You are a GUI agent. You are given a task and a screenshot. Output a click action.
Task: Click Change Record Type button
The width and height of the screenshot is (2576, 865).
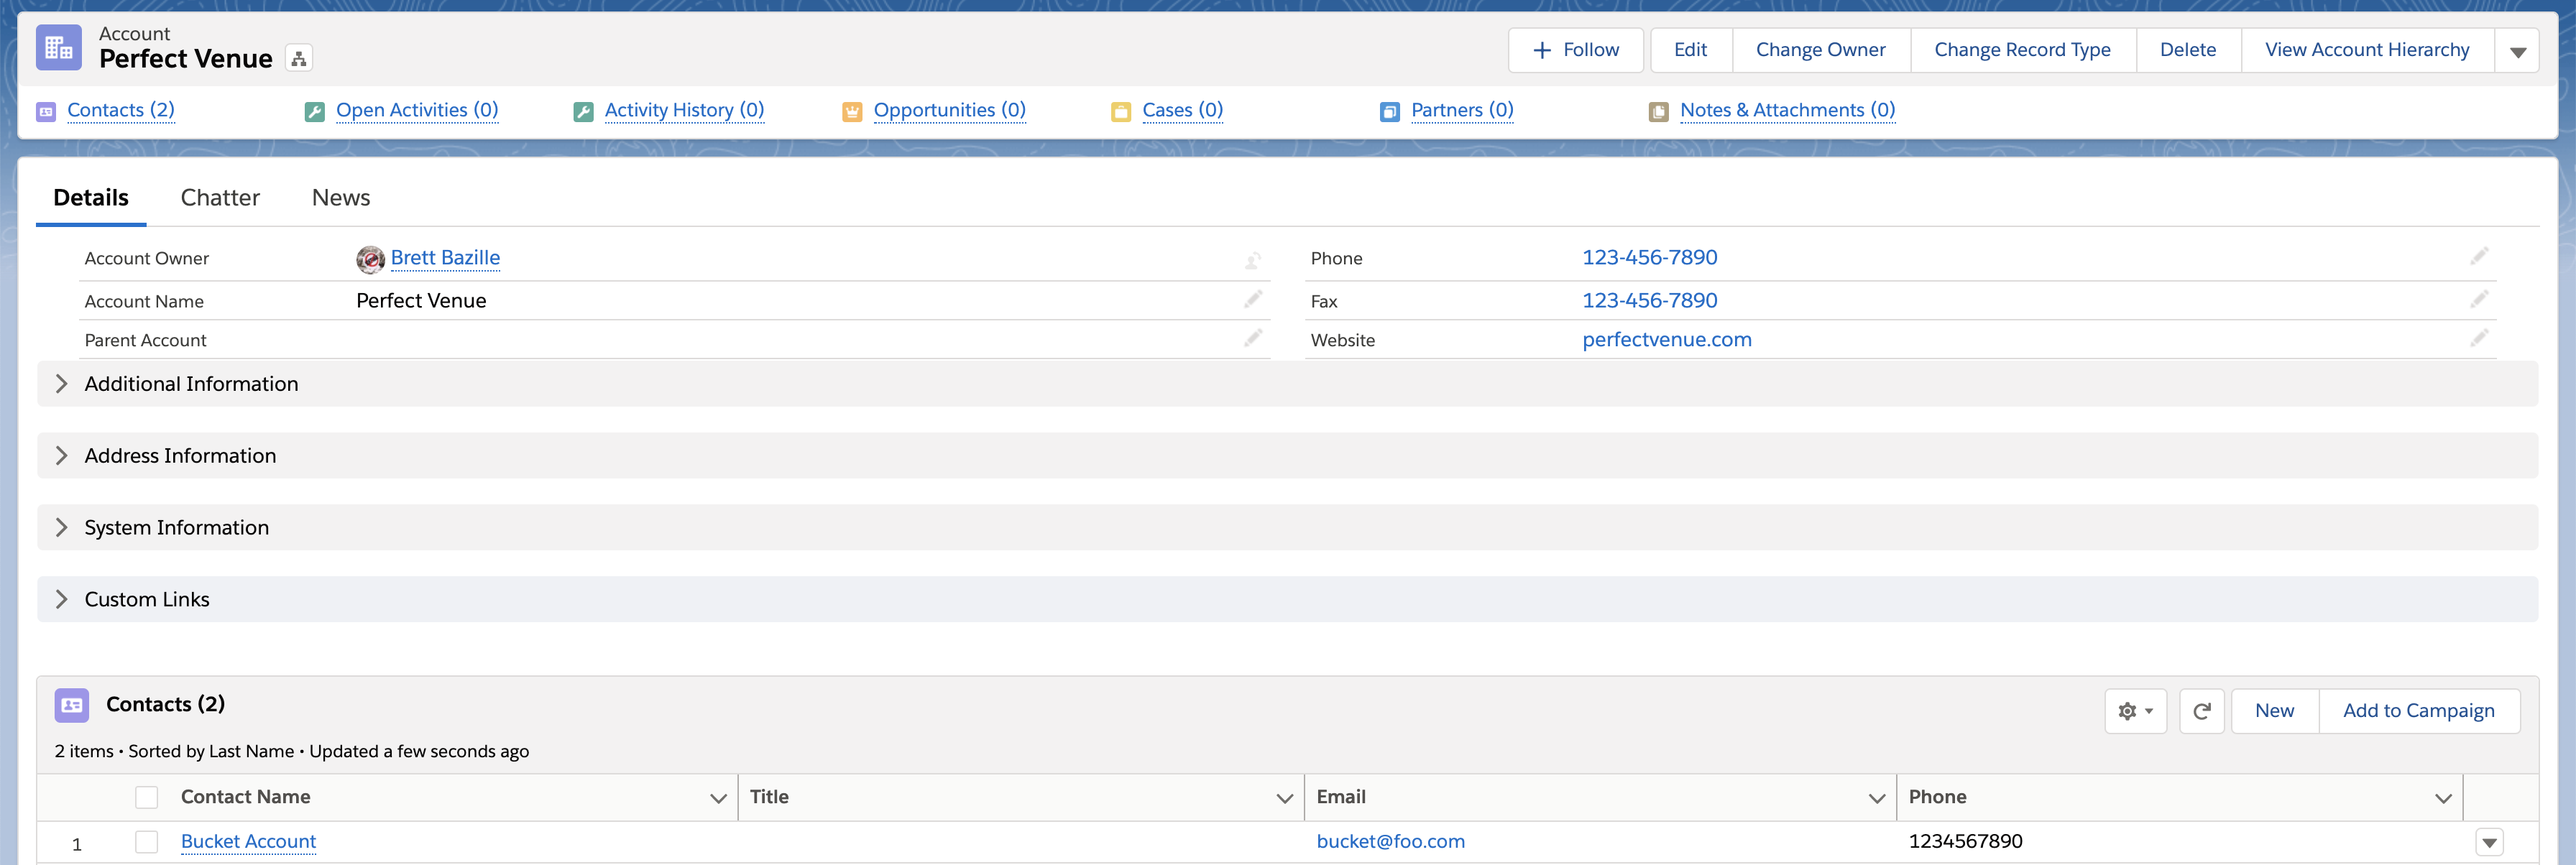coord(2023,50)
